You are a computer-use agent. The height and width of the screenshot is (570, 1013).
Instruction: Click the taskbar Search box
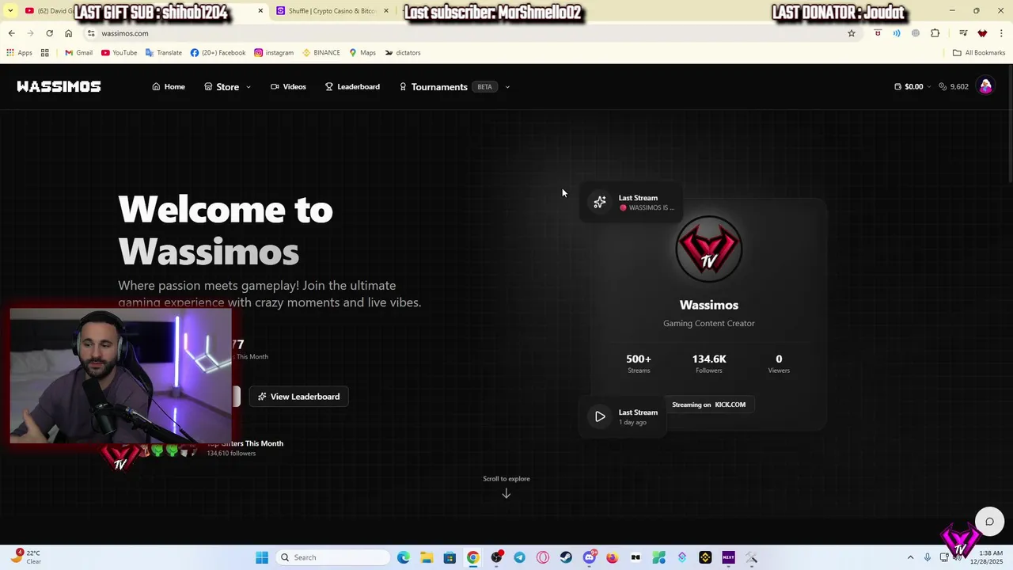tap(333, 557)
